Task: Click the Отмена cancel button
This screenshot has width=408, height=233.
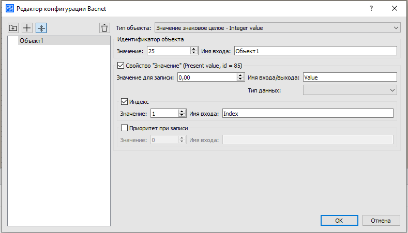Action: [381, 221]
